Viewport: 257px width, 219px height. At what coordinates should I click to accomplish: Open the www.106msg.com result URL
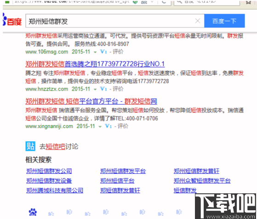[47, 52]
